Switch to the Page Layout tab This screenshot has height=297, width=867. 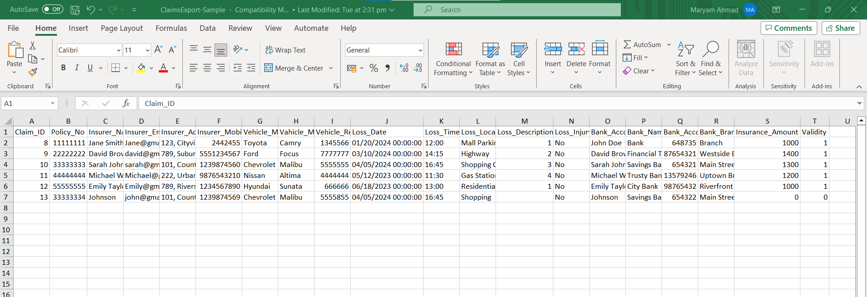click(122, 28)
